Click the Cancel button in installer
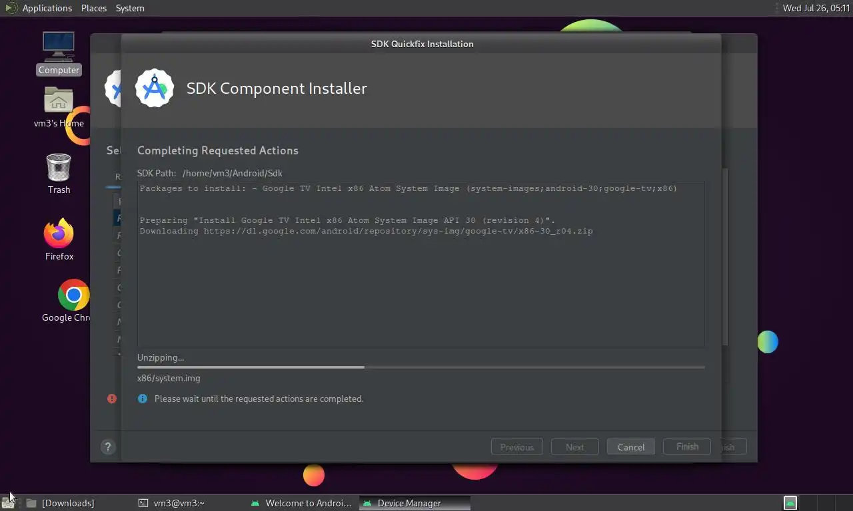This screenshot has width=853, height=511. 631,447
